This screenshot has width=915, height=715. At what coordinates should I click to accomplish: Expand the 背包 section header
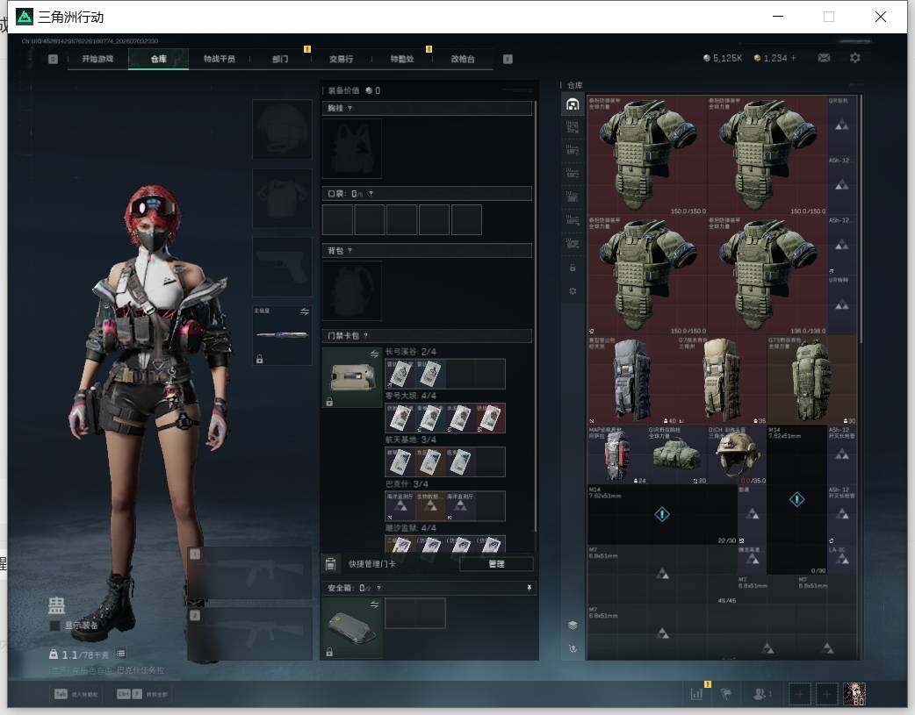click(427, 251)
